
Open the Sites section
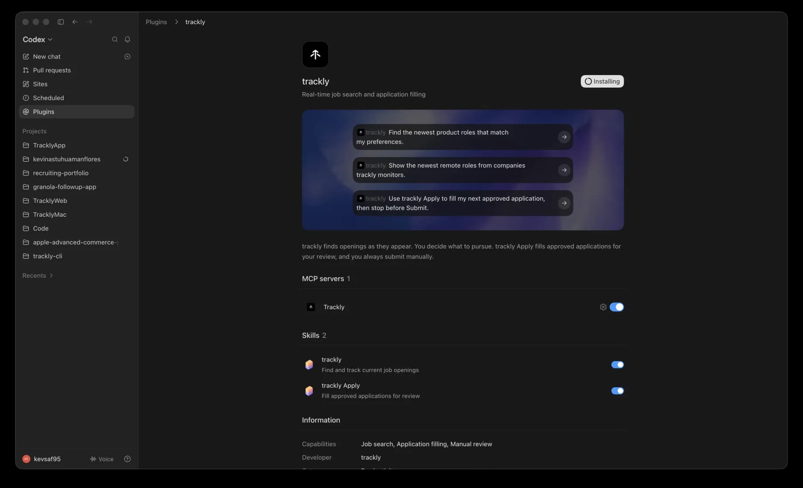(x=77, y=84)
